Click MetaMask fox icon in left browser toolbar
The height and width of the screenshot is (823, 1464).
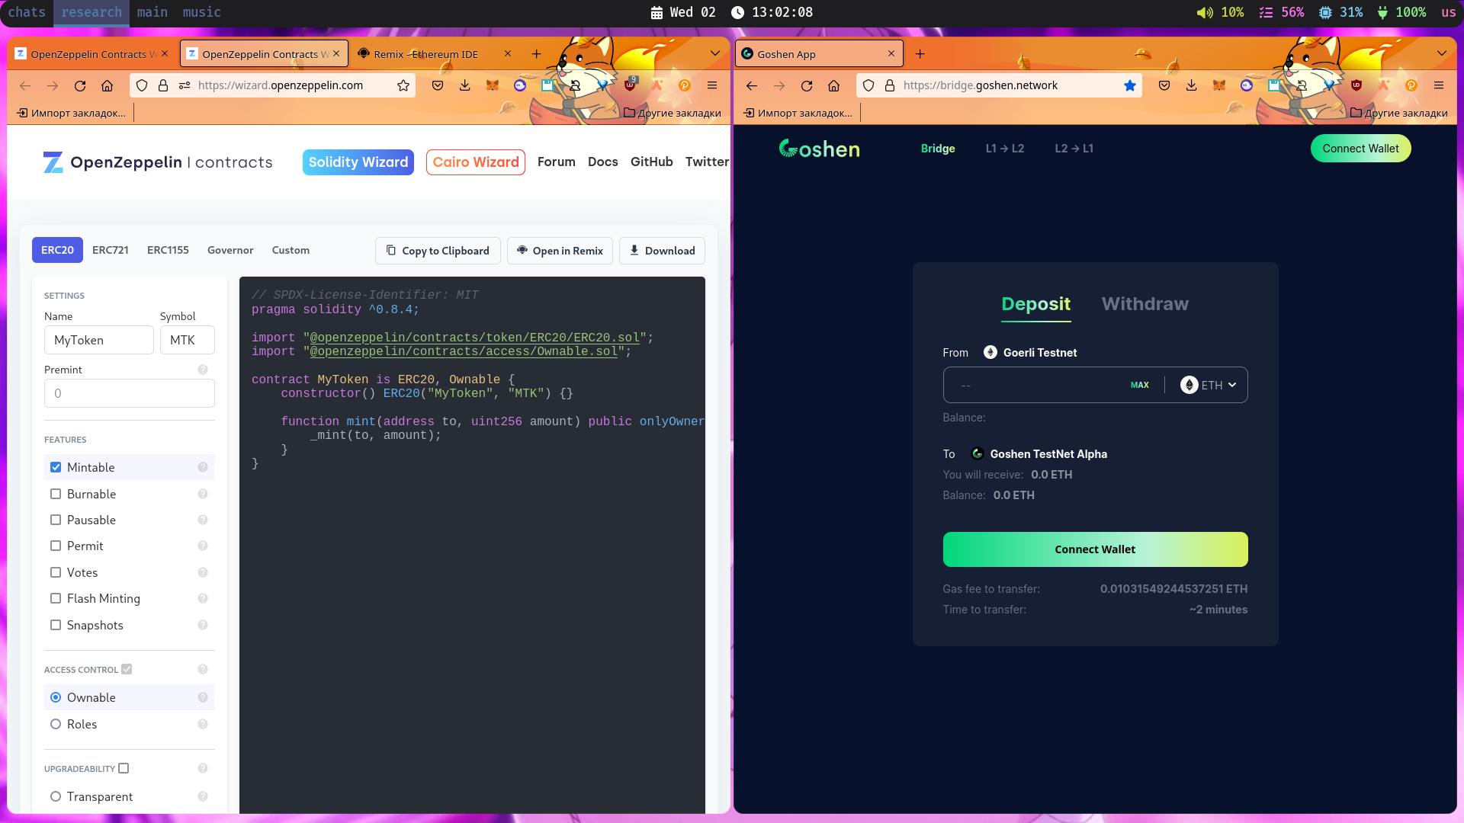[x=493, y=85]
